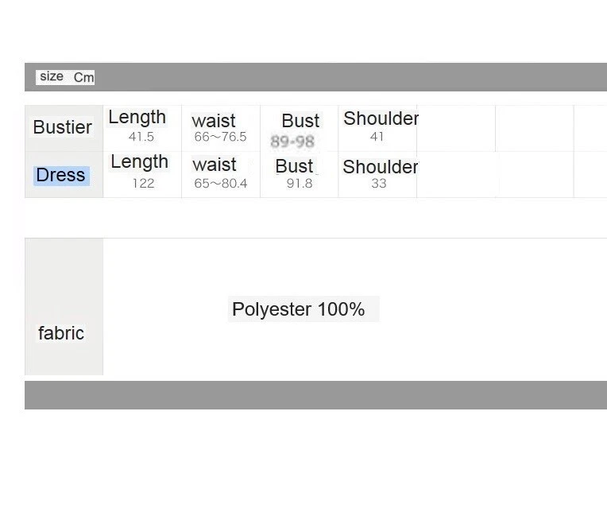Click the Dress length value 122
The height and width of the screenshot is (520, 607).
(x=143, y=183)
